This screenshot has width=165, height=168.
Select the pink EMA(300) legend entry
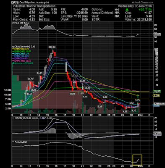coord(22,61)
